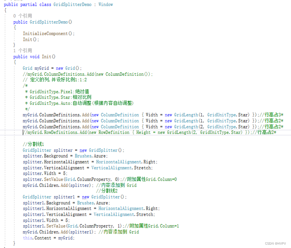Click the line 'GridSplitter splitter1 = new GridSplitter();'
This screenshot has height=248, width=291.
(x=75, y=197)
